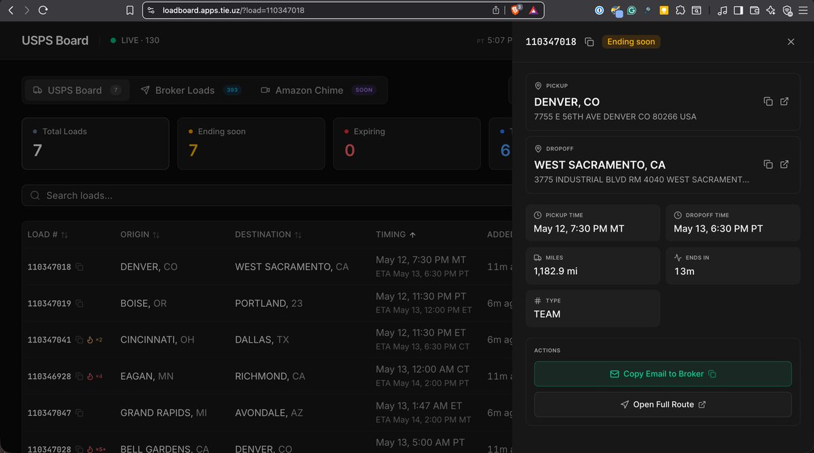This screenshot has width=814, height=453.
Task: Switch to Broker Loads tab
Action: [191, 90]
